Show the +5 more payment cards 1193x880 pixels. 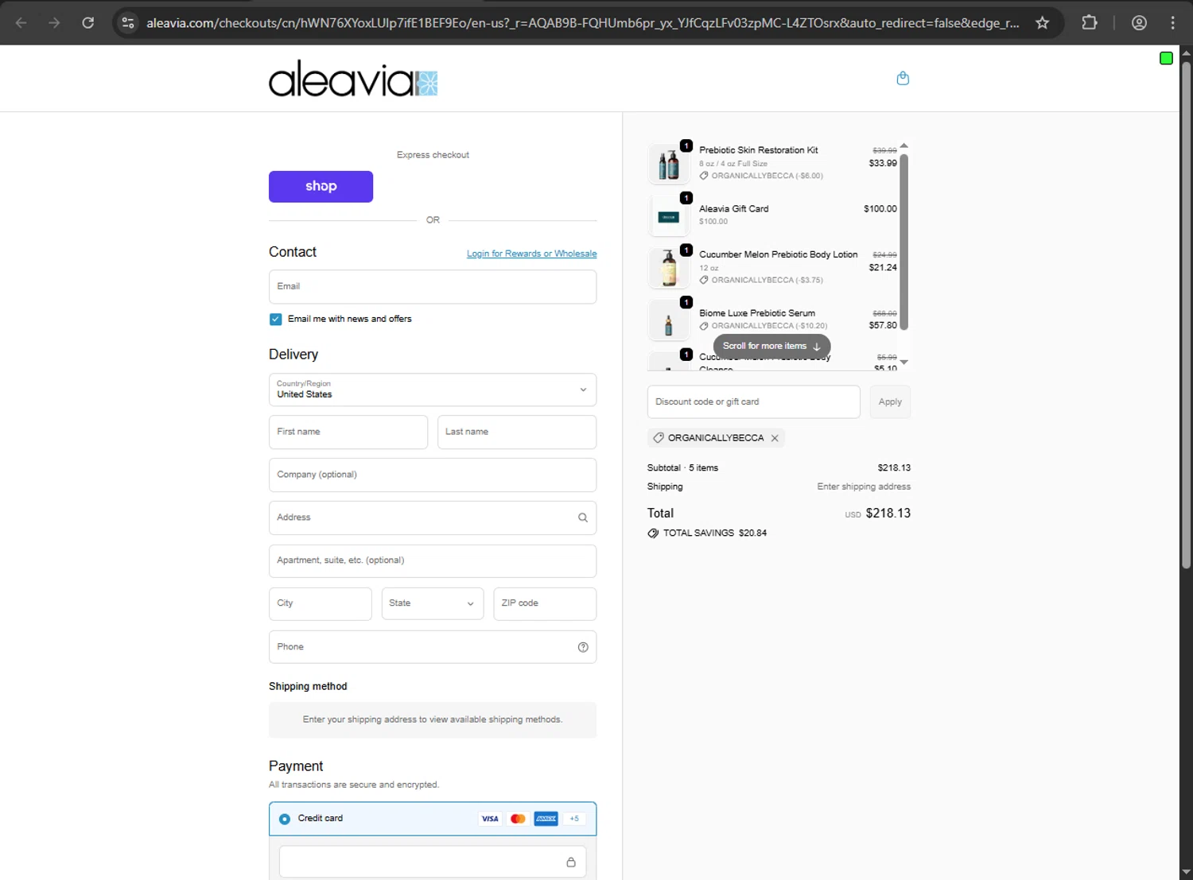[x=574, y=819]
